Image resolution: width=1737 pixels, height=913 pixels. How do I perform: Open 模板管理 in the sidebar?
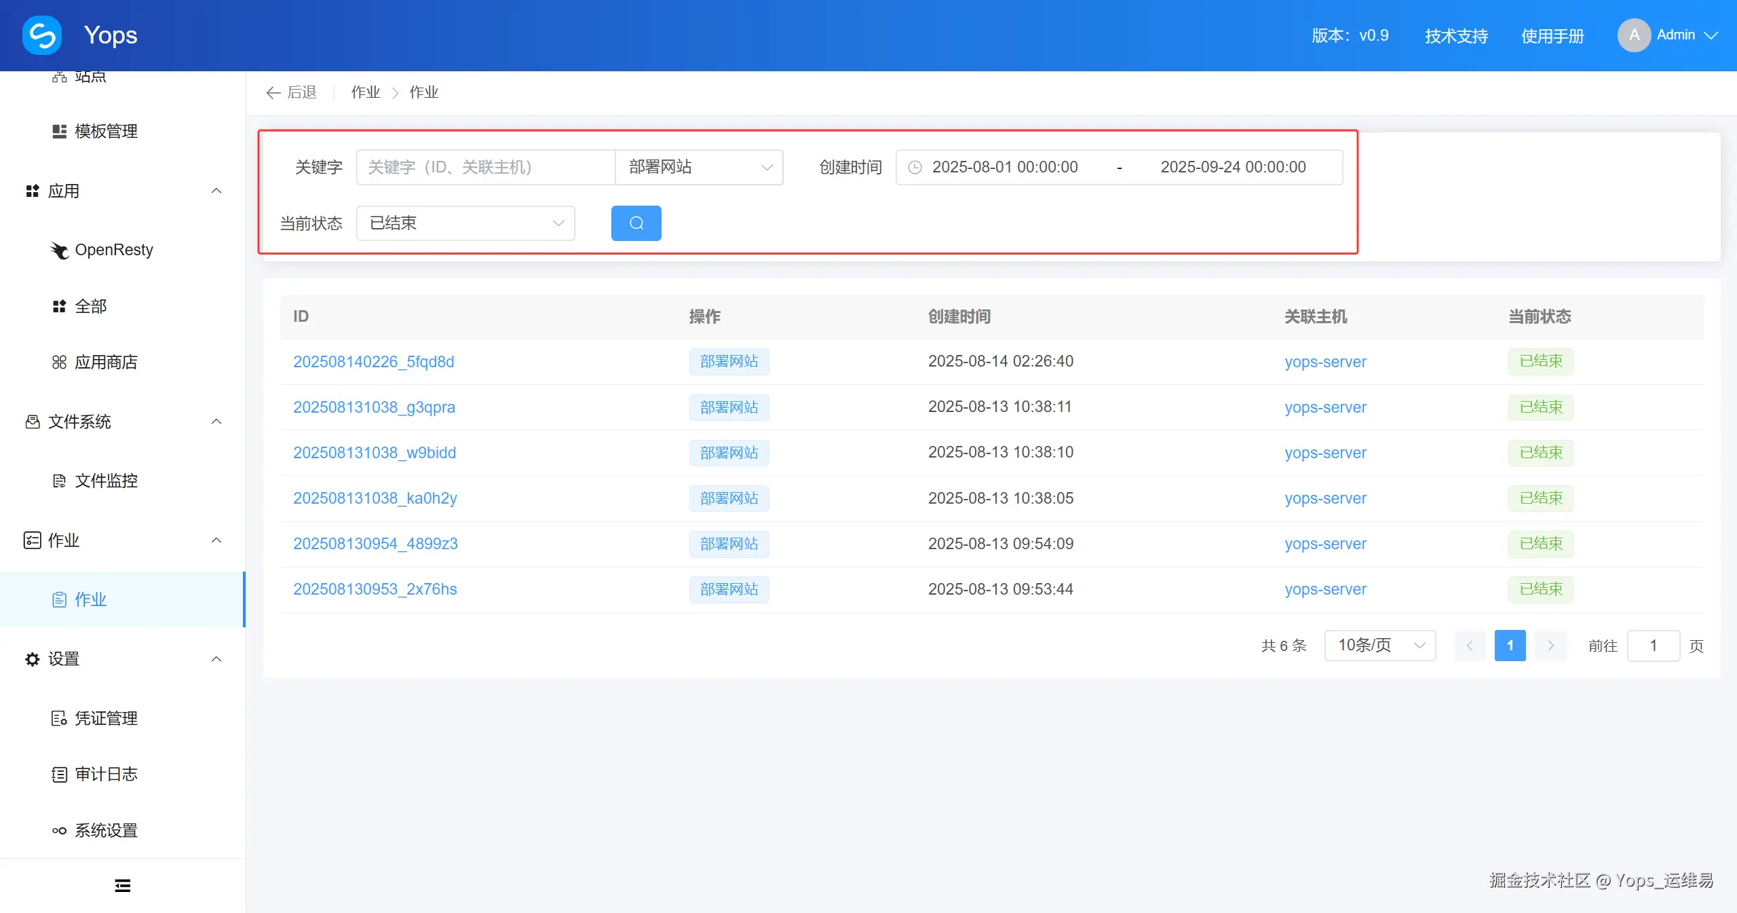(106, 132)
